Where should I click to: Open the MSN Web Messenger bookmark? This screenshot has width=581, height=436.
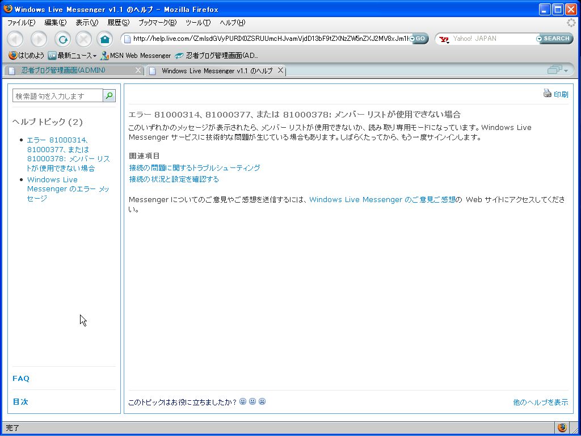pos(136,56)
